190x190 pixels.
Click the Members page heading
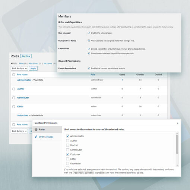coord(65,16)
